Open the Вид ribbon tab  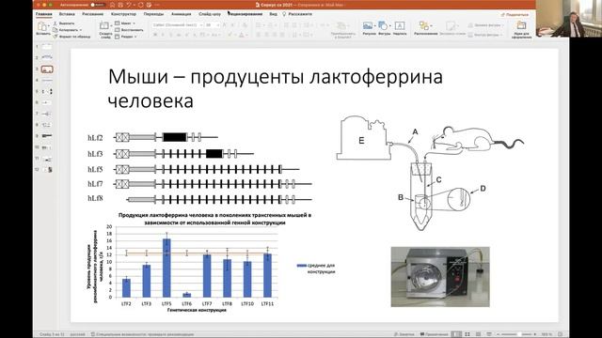pyautogui.click(x=273, y=14)
